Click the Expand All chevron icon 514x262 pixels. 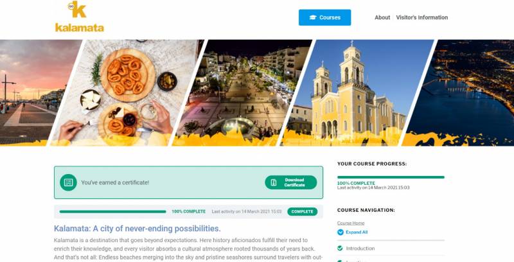pos(341,232)
